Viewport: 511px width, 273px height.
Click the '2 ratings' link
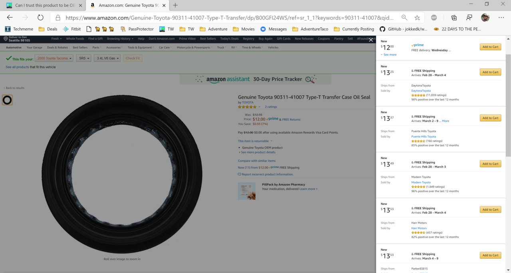[271, 107]
